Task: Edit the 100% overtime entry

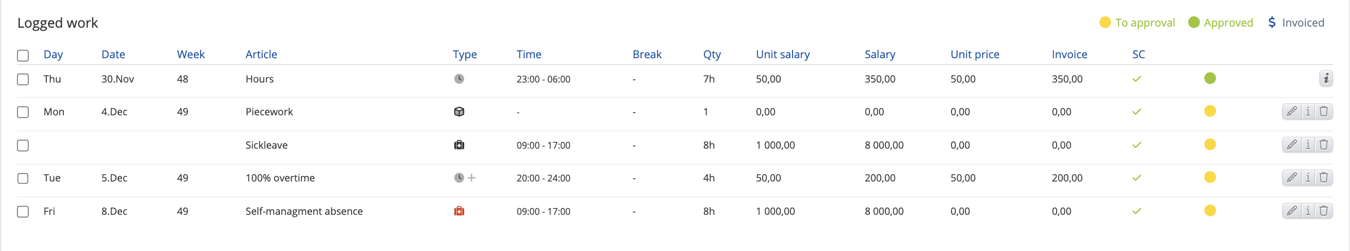Action: 1292,178
